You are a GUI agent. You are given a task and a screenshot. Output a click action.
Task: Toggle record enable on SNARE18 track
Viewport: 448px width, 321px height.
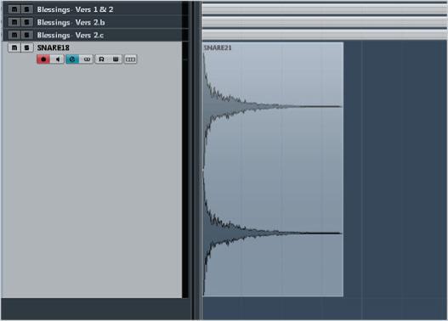[x=43, y=59]
